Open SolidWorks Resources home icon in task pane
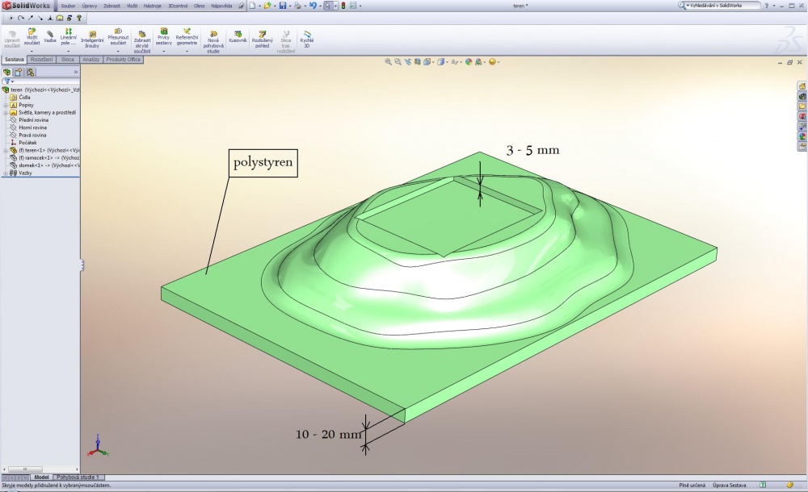The height and width of the screenshot is (492, 808). [x=802, y=86]
